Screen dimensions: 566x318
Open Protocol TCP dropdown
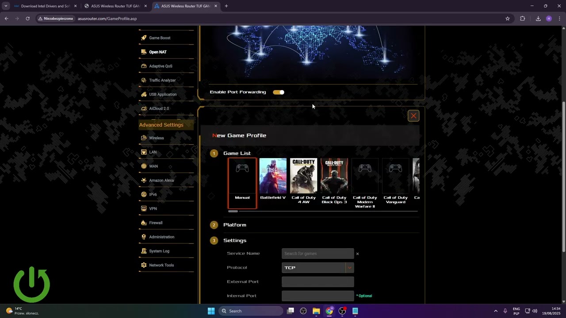pos(317,268)
